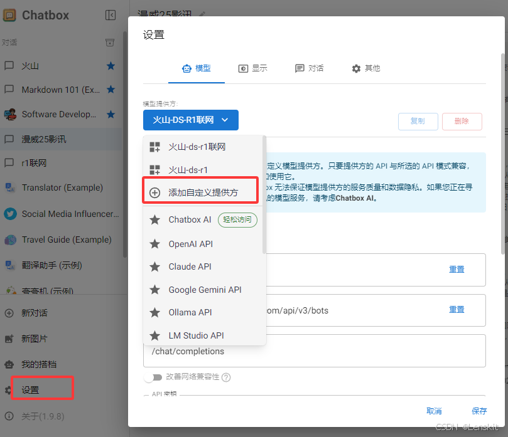Open the r1联网 conversation
This screenshot has width=508, height=437.
coord(61,163)
